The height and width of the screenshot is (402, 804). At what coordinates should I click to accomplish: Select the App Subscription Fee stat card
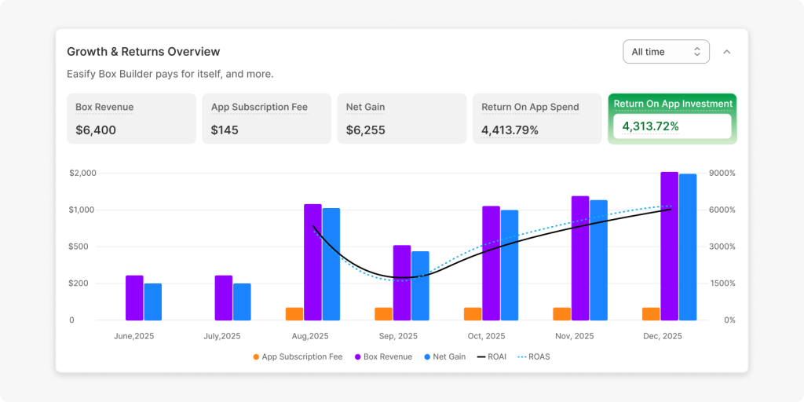pyautogui.click(x=266, y=119)
